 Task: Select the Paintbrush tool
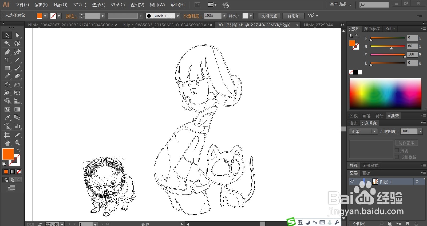pyautogui.click(x=17, y=68)
